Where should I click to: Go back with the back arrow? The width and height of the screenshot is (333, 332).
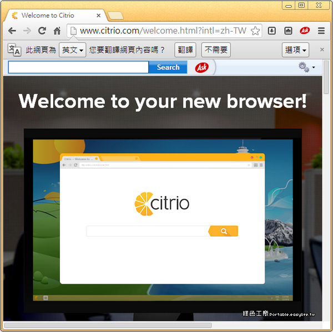(12, 31)
